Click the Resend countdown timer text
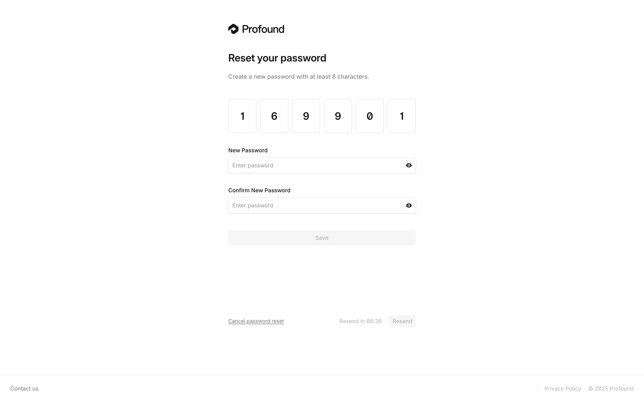 pyautogui.click(x=360, y=321)
